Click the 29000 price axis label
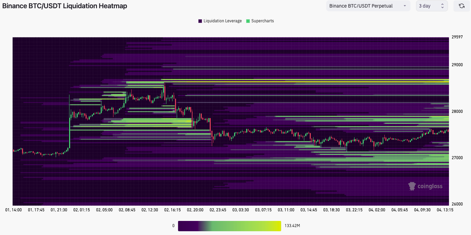Image resolution: width=471 pixels, height=235 pixels. pos(457,65)
